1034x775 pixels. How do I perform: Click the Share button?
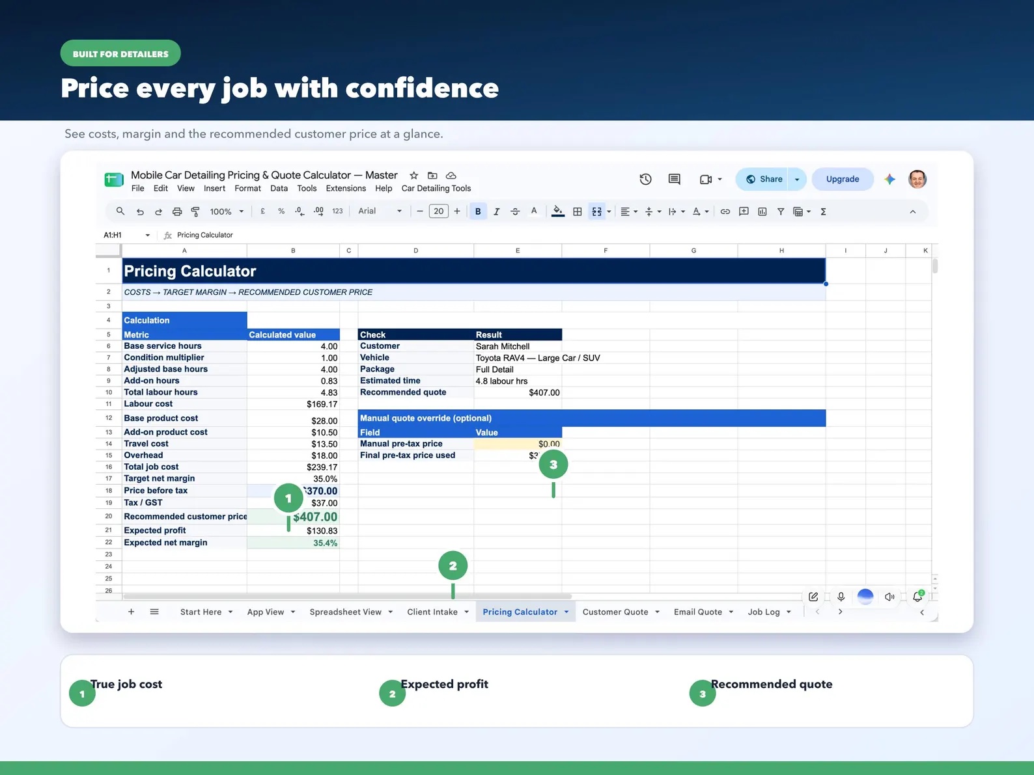[762, 179]
